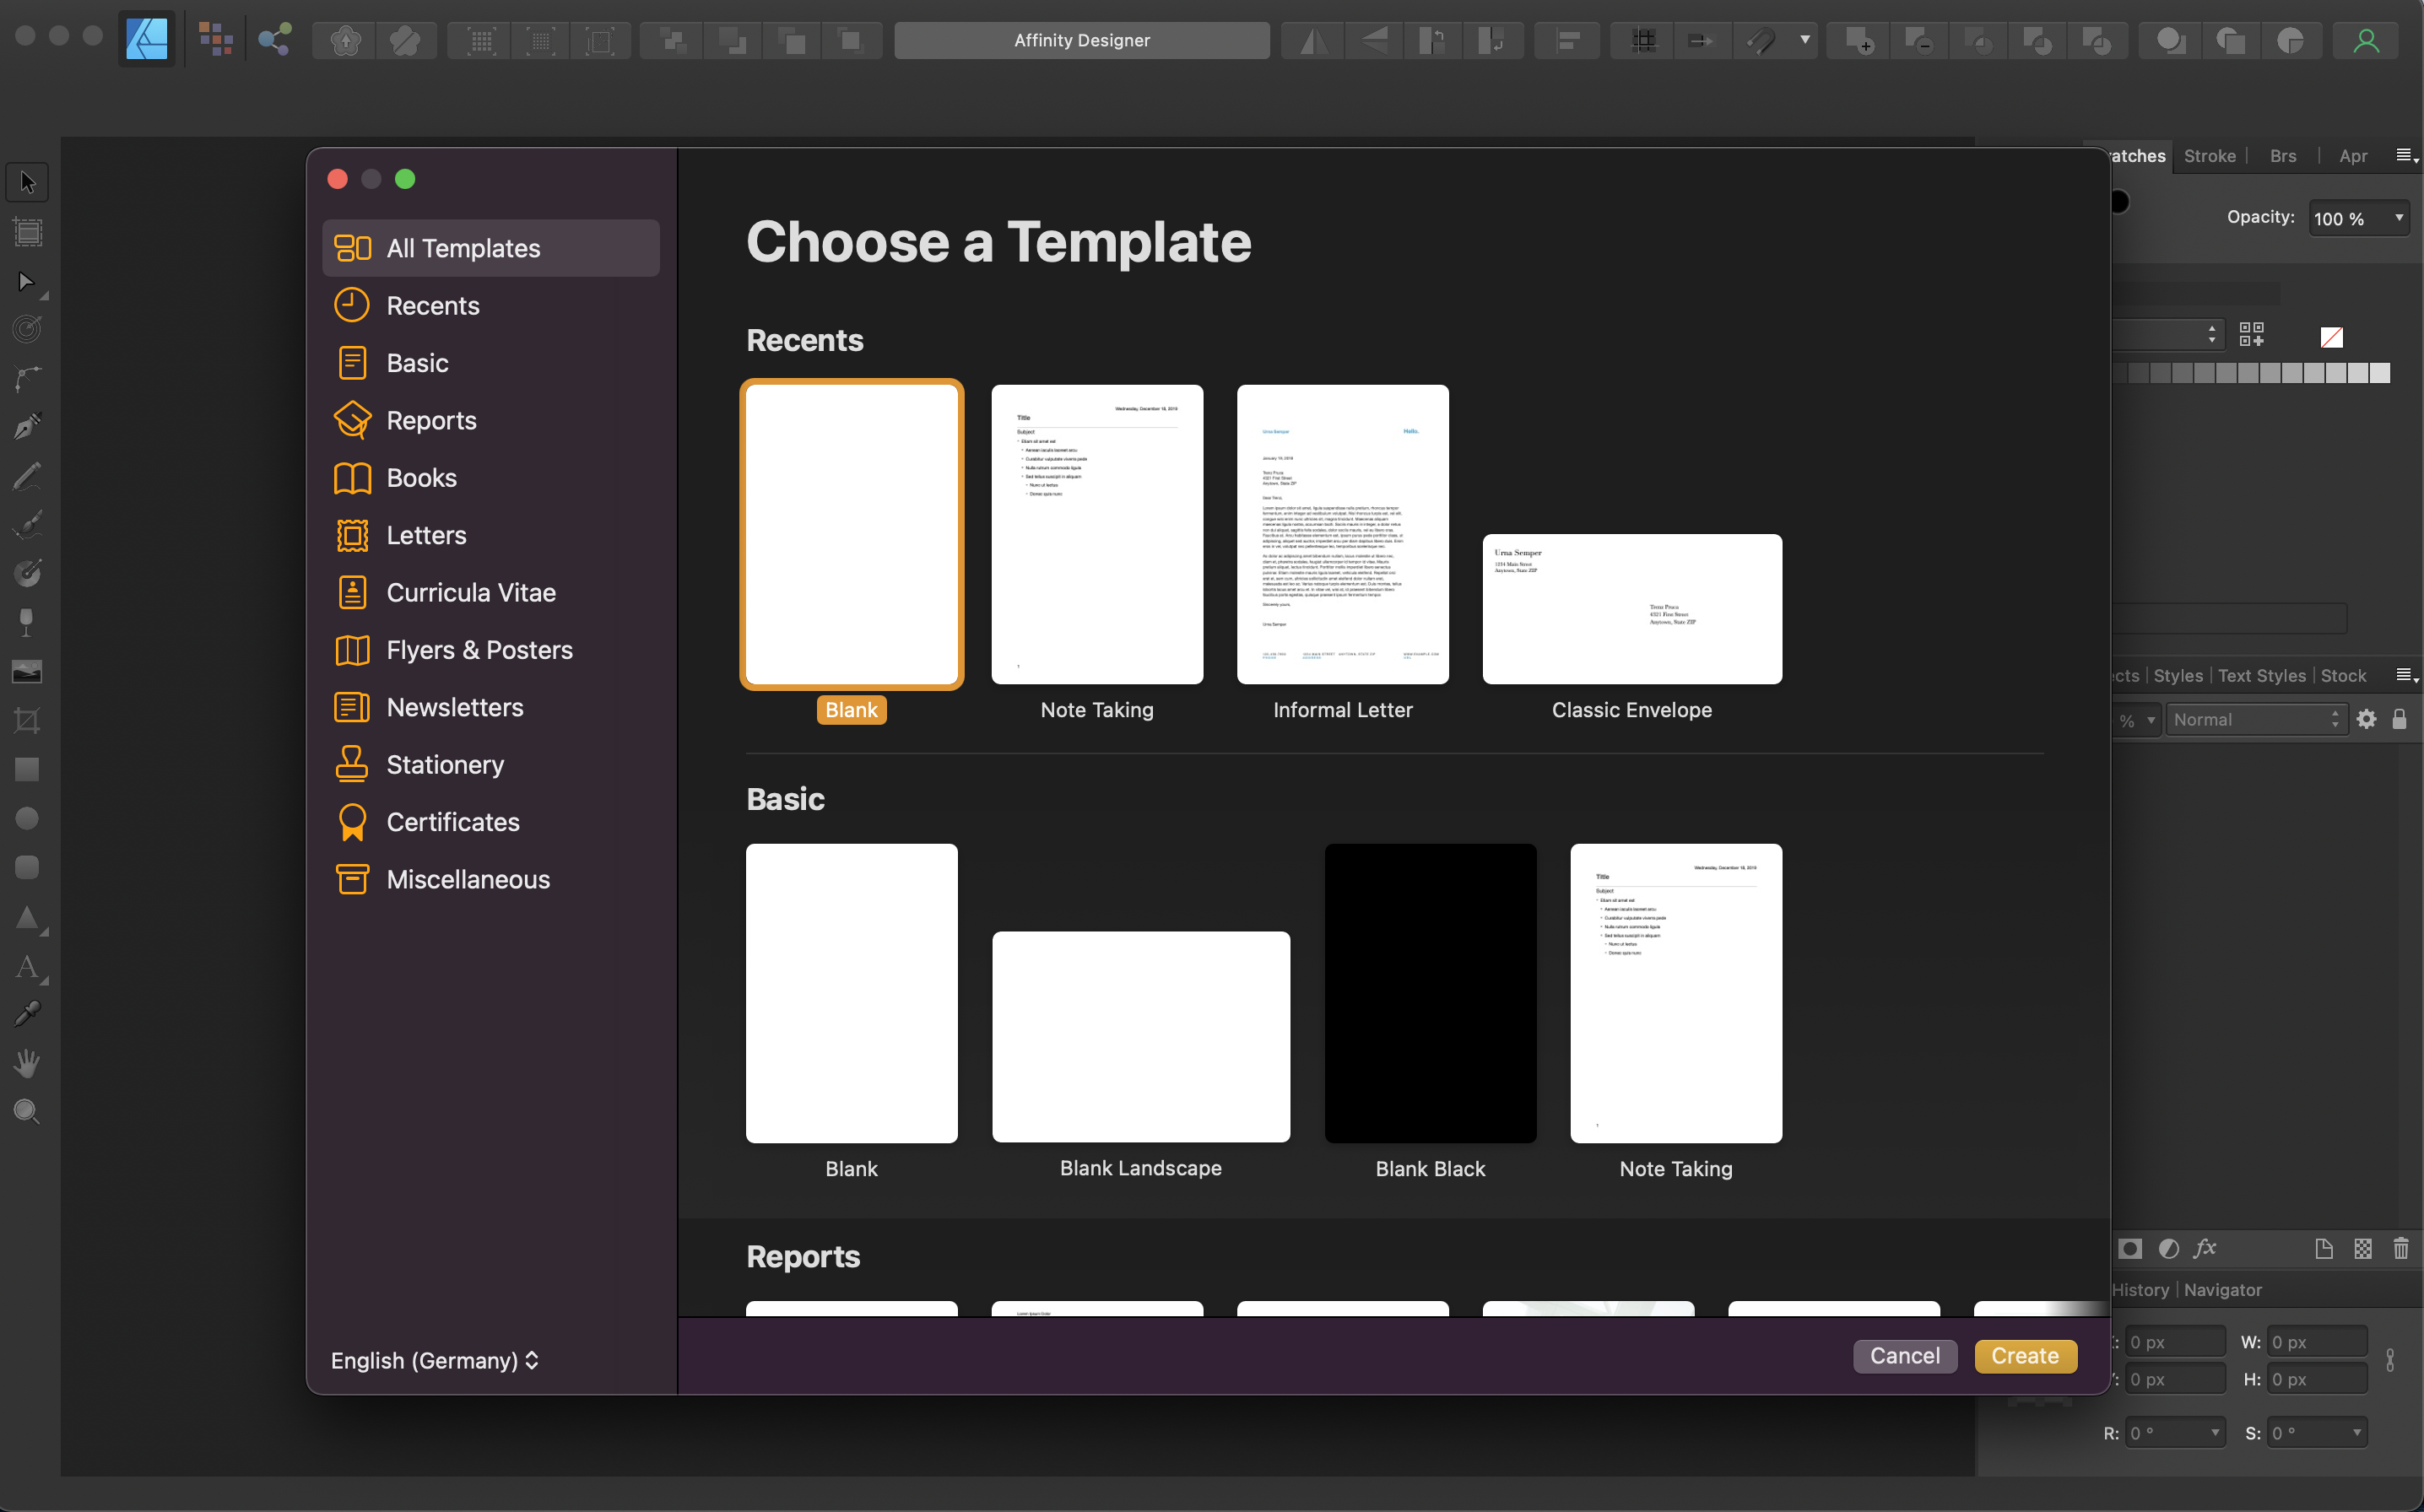2424x1512 pixels.
Task: Open the Flyers & Posters category
Action: [479, 650]
